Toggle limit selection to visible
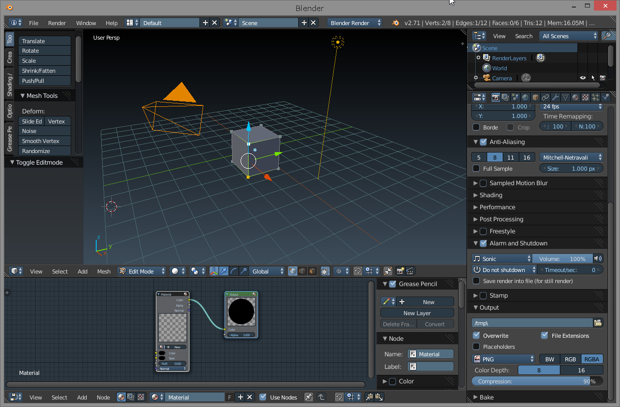Viewport: 620px width, 407px height. point(325,271)
